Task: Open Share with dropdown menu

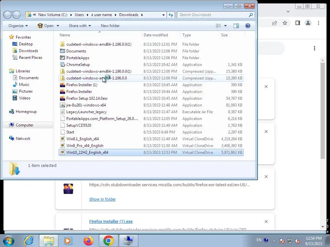Action: coord(80,26)
